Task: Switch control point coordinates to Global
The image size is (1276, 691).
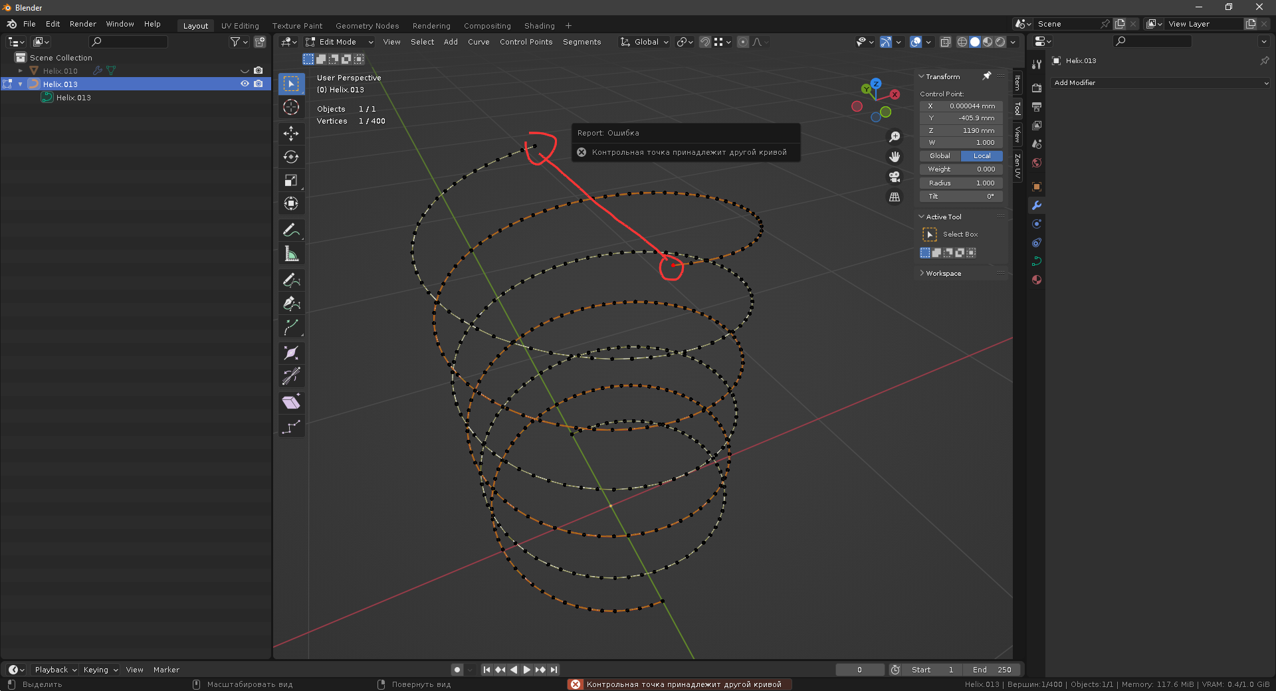Action: 940,156
